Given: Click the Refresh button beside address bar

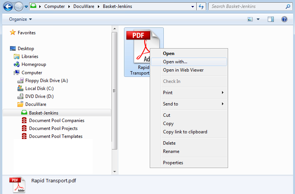Looking at the screenshot, I should (x=201, y=7).
